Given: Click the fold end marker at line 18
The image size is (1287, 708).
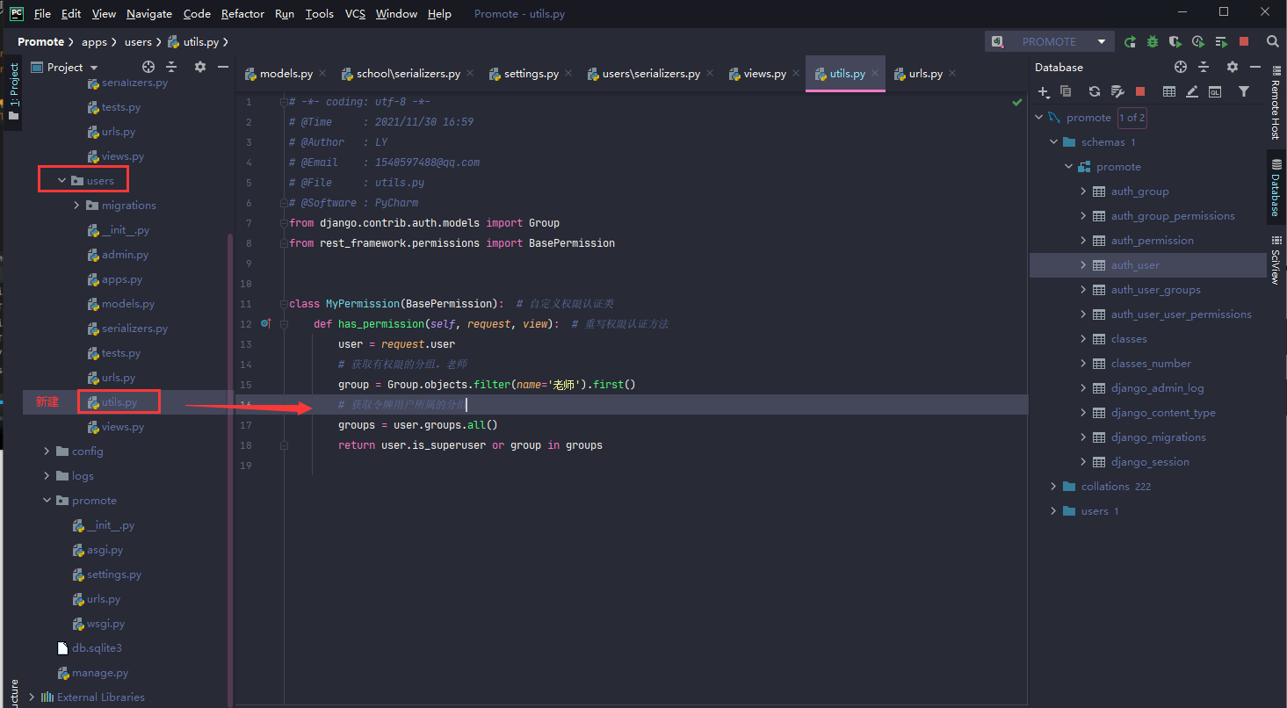Looking at the screenshot, I should tap(284, 445).
